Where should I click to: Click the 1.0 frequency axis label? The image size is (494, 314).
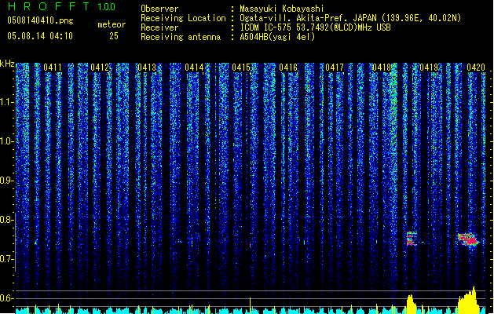pos(7,141)
